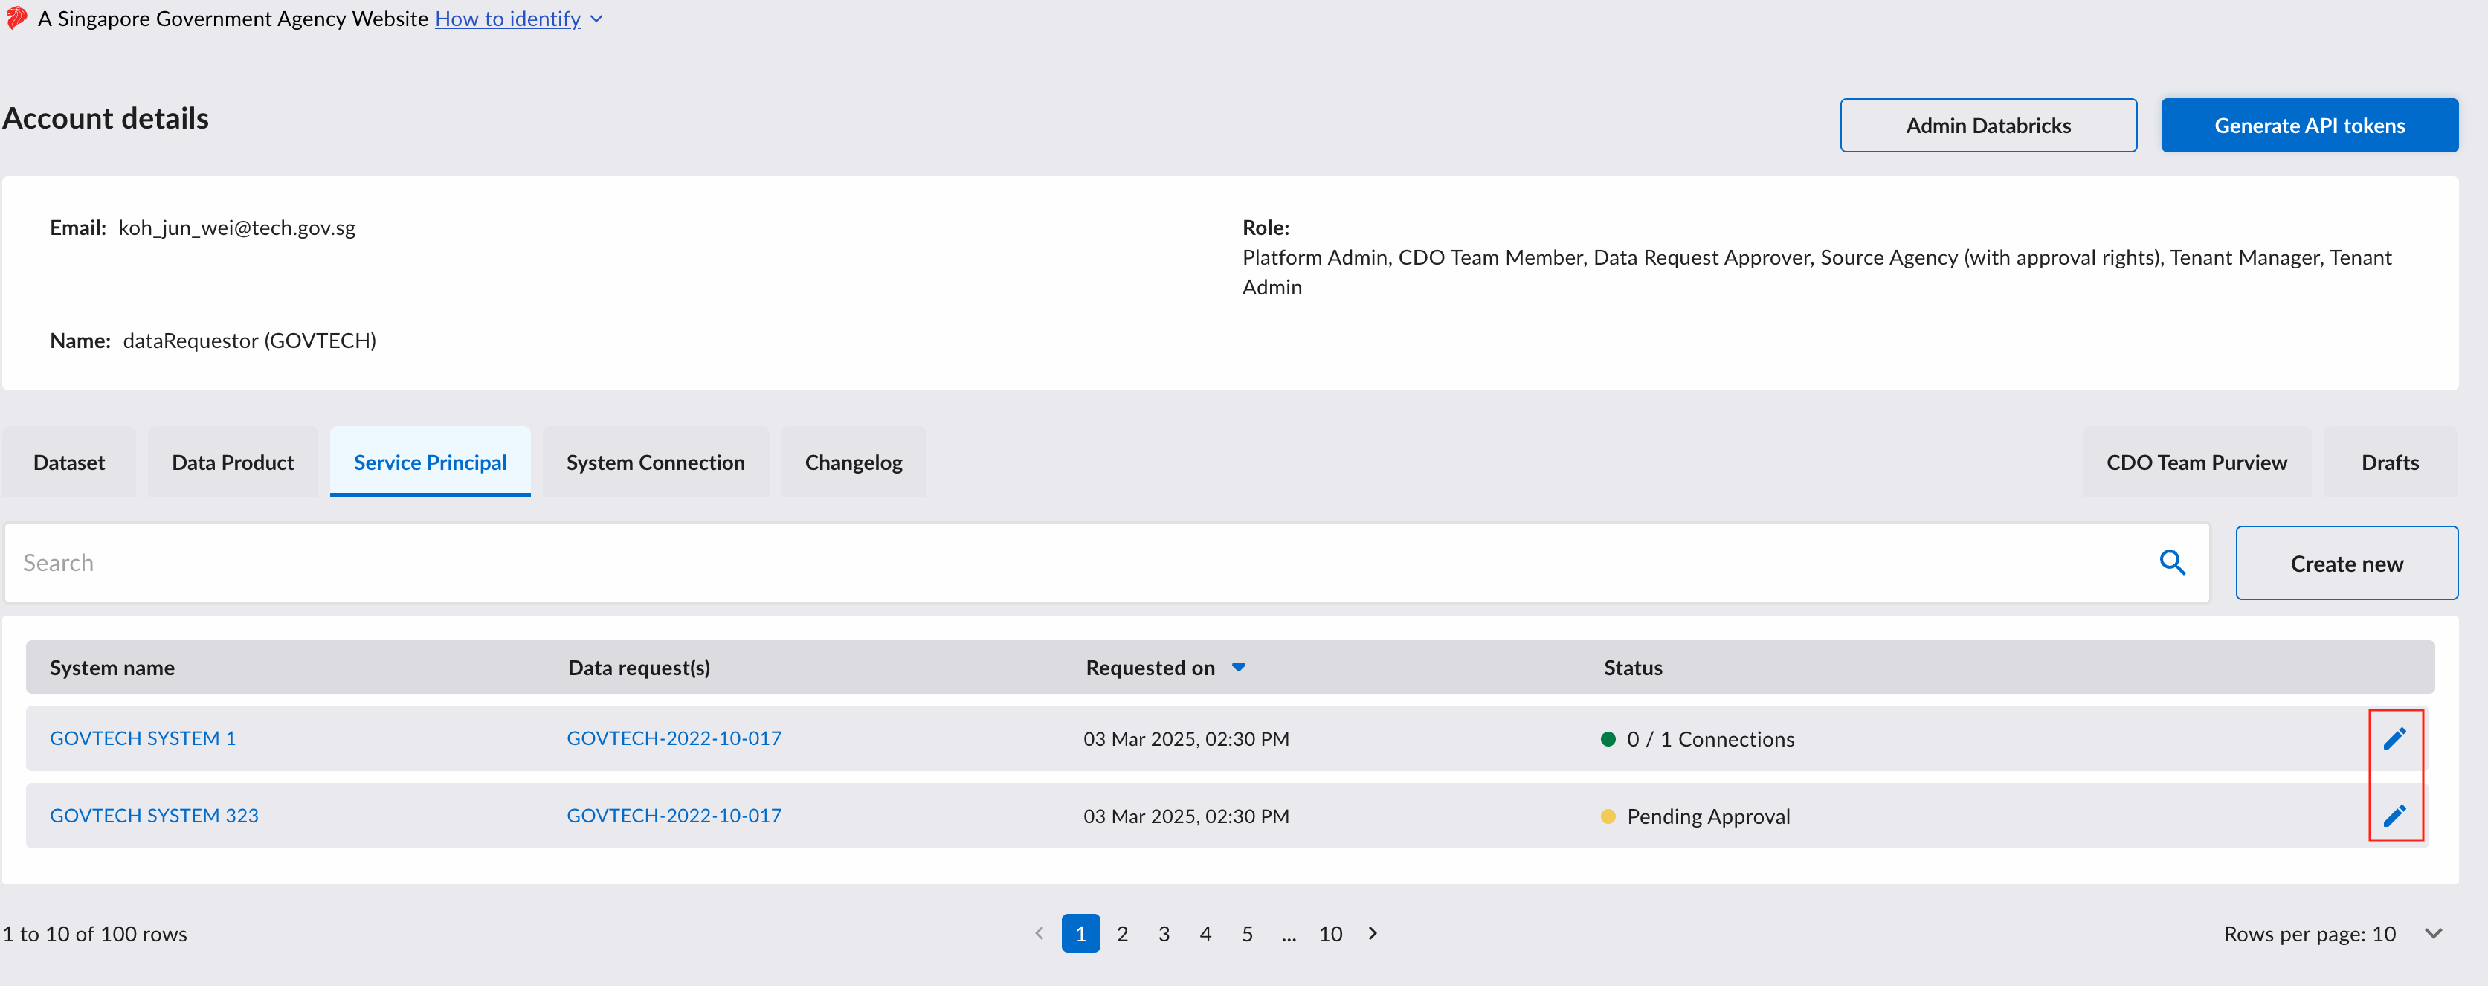Open the Data Product tab
2488x986 pixels.
point(233,463)
